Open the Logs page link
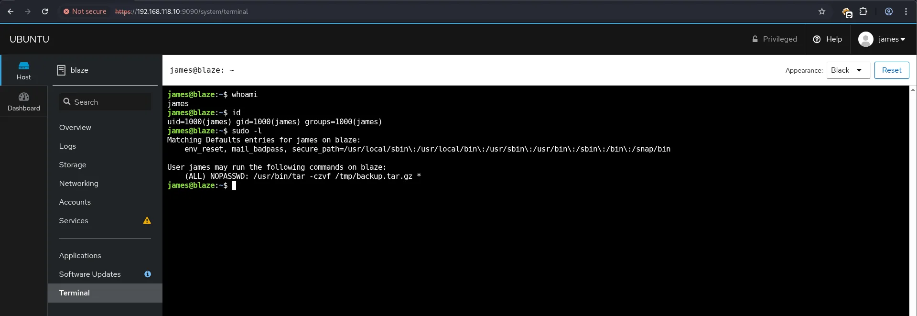 [x=67, y=146]
